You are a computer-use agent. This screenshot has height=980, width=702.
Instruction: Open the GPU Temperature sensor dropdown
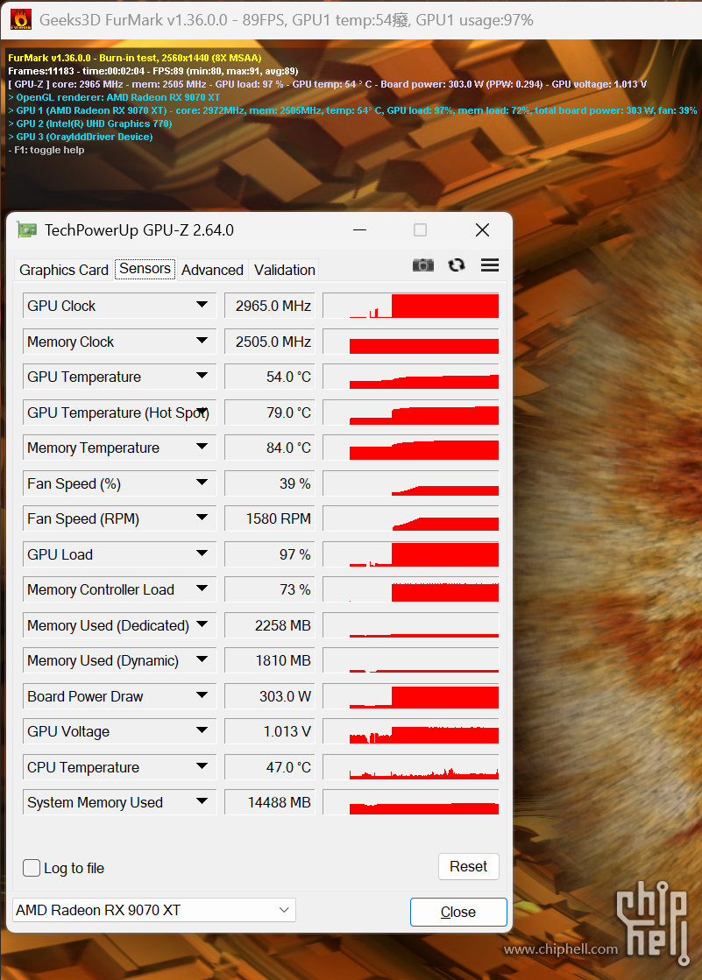click(x=202, y=376)
